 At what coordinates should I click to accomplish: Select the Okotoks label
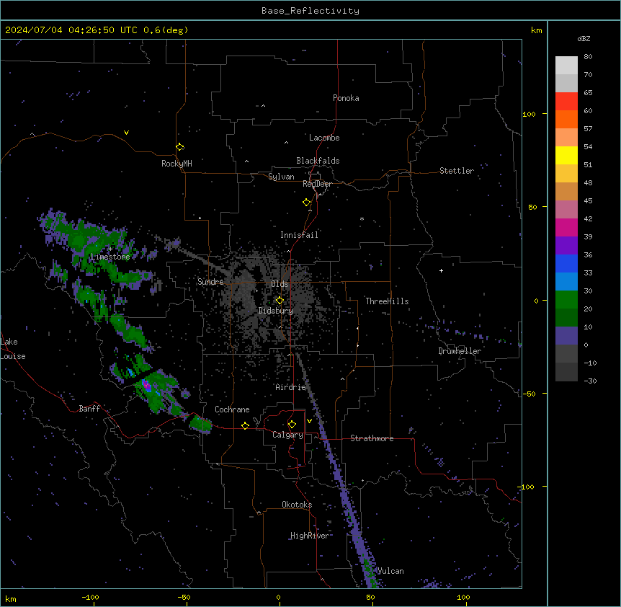click(297, 505)
